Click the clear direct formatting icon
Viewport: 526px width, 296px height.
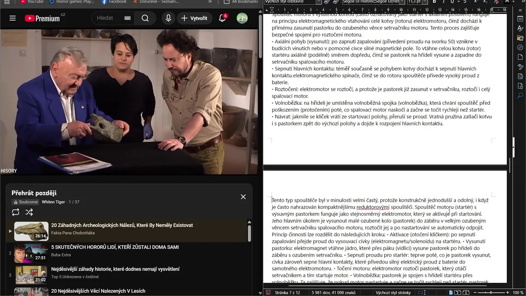496,2
